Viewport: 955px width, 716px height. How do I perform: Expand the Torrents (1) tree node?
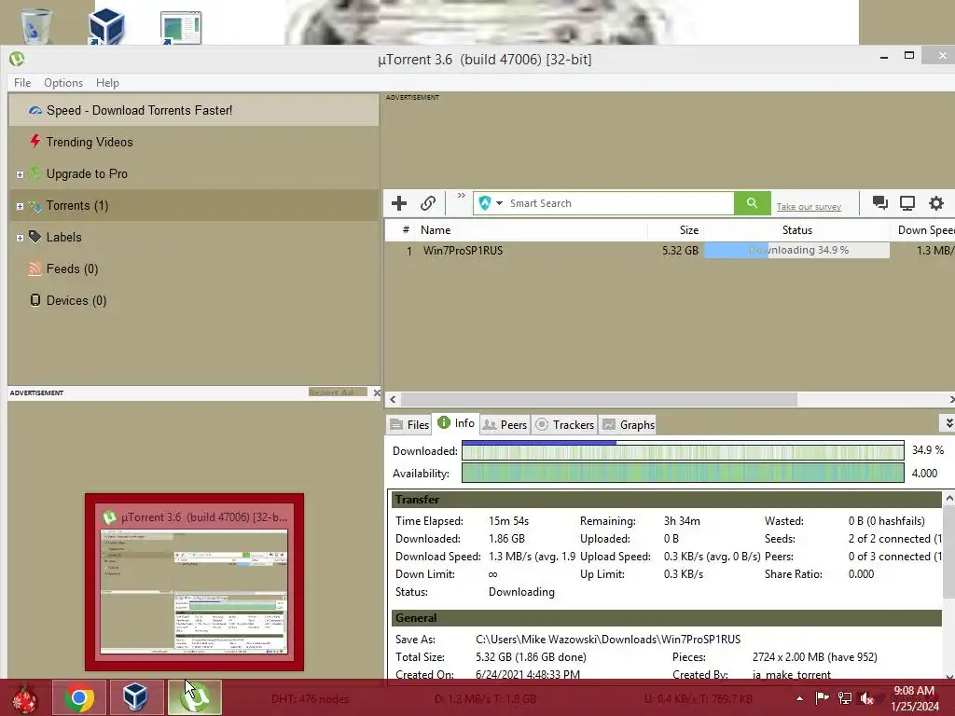point(20,206)
